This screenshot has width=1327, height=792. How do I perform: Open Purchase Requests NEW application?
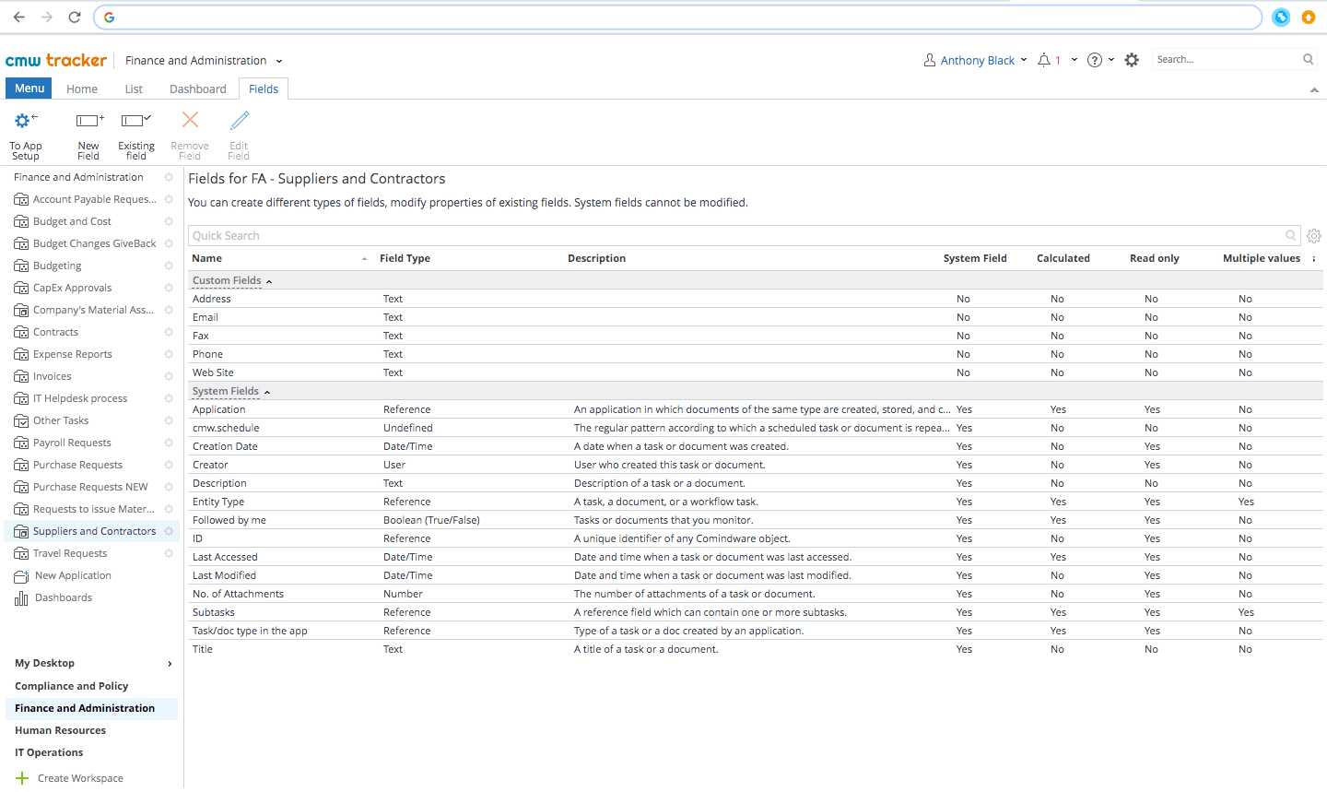click(90, 487)
